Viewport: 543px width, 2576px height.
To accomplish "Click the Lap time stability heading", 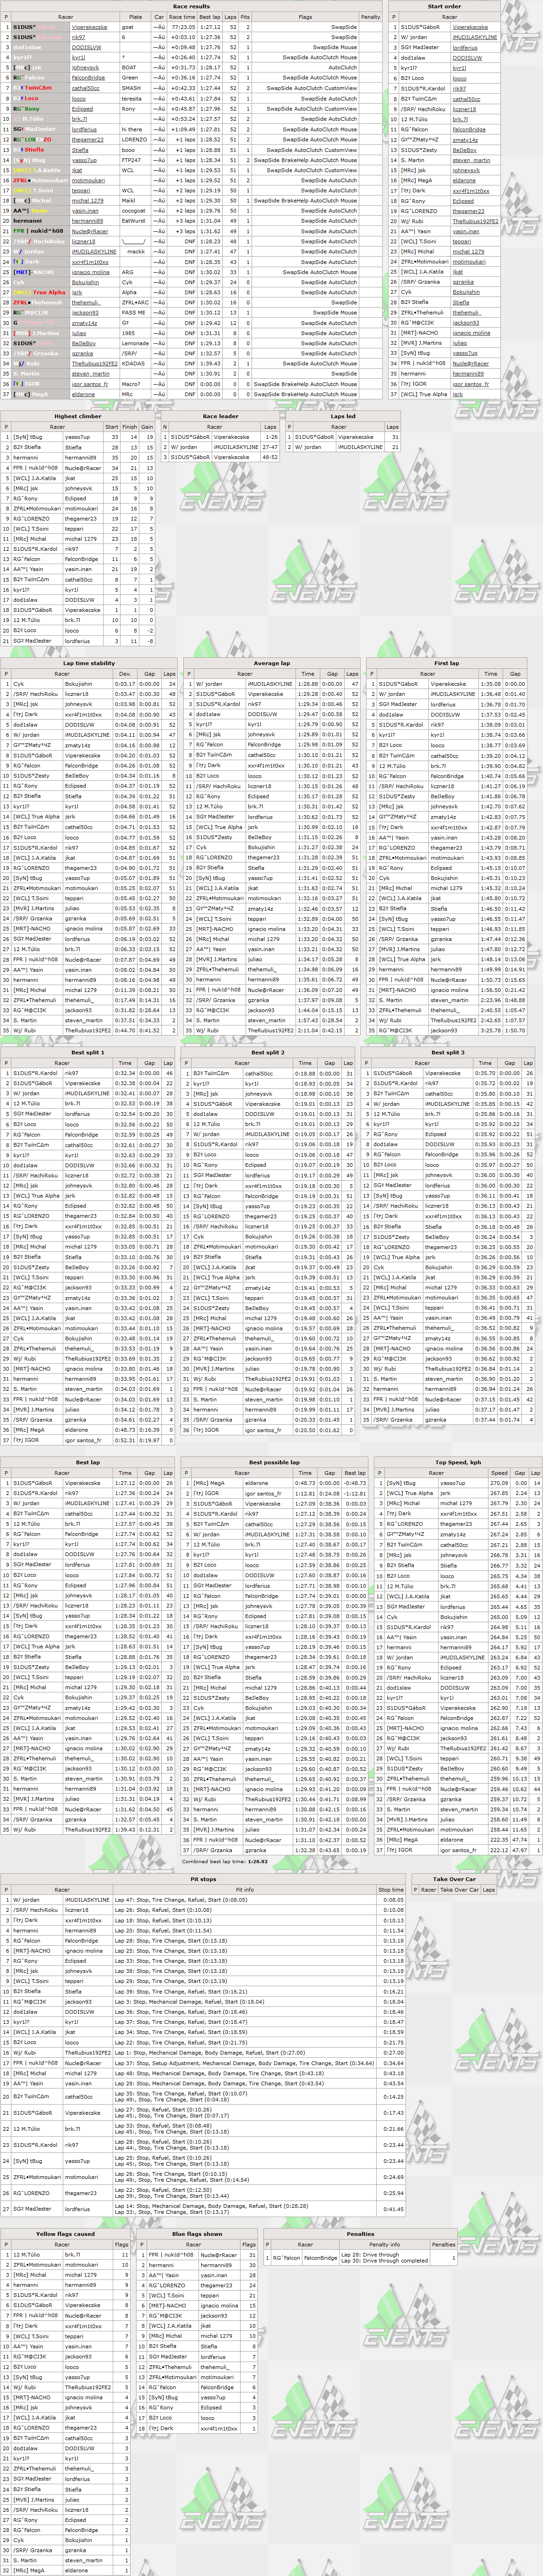I will point(89,663).
